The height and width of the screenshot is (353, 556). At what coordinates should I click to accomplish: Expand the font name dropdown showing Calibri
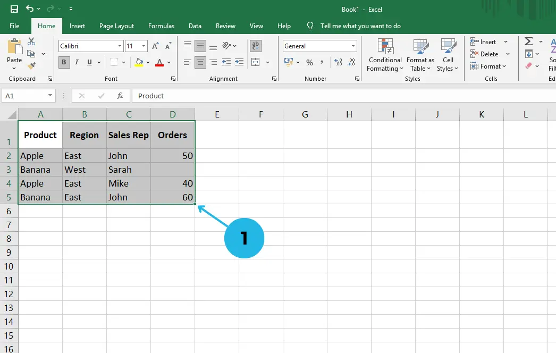[120, 46]
